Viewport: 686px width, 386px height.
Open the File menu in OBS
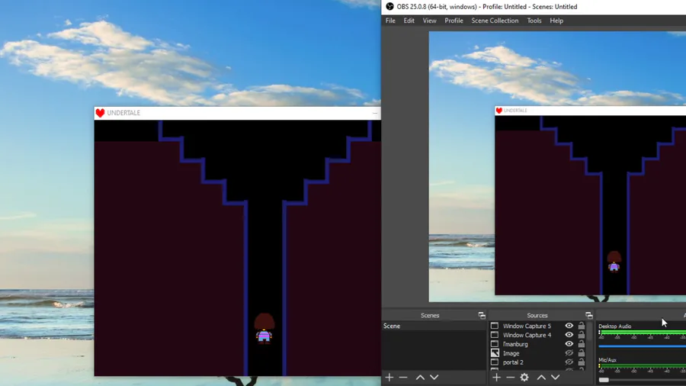[390, 21]
